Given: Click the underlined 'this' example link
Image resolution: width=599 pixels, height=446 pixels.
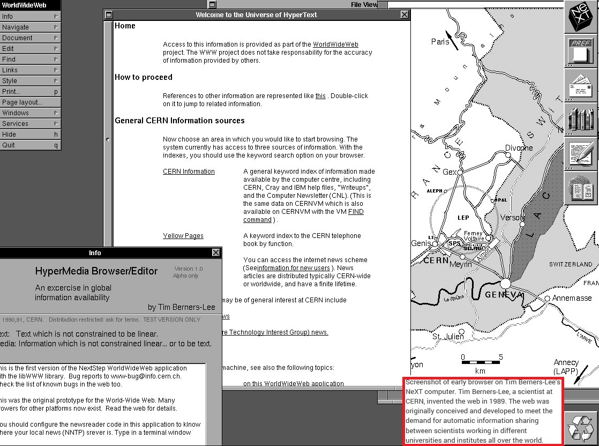Looking at the screenshot, I should click(320, 96).
